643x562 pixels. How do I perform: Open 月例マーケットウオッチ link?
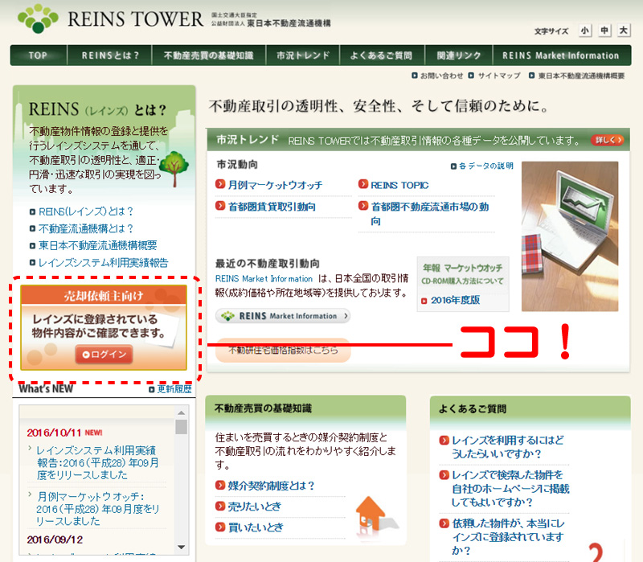(275, 185)
